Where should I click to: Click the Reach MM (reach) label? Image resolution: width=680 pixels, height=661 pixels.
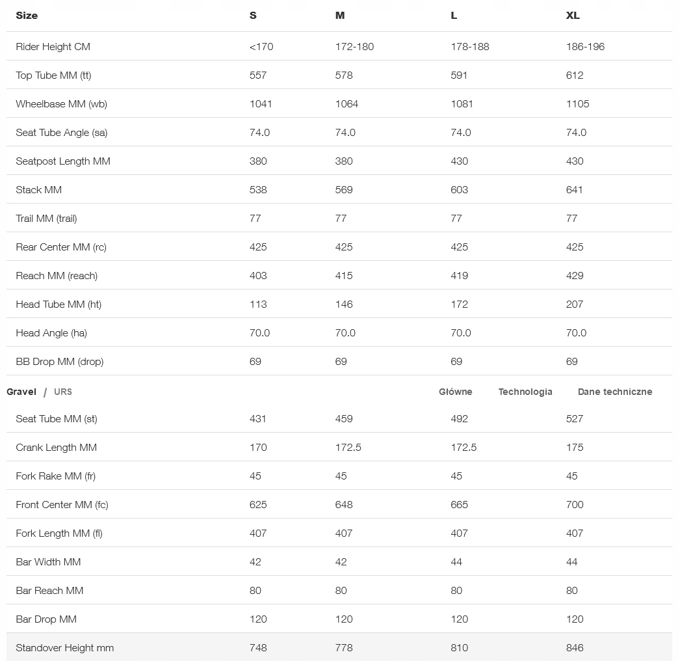[57, 276]
